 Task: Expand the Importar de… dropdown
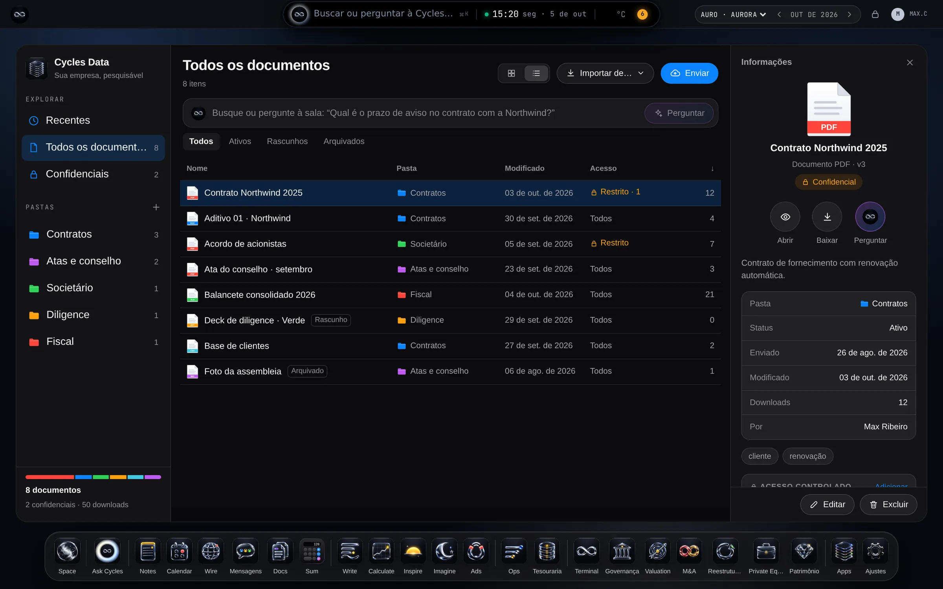(605, 73)
